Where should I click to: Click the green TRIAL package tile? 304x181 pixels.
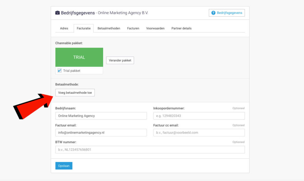79,57
